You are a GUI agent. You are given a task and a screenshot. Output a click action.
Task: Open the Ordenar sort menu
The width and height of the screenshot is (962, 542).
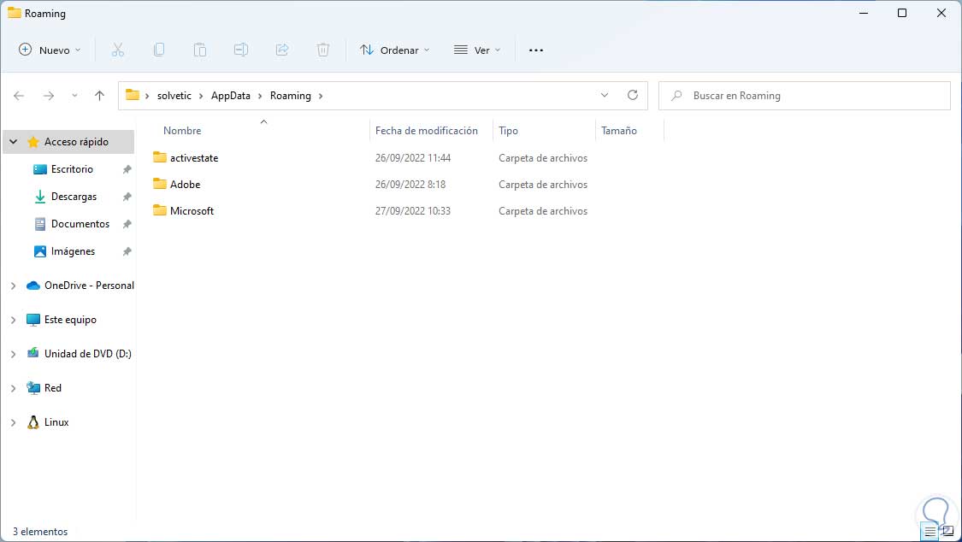[x=394, y=50]
